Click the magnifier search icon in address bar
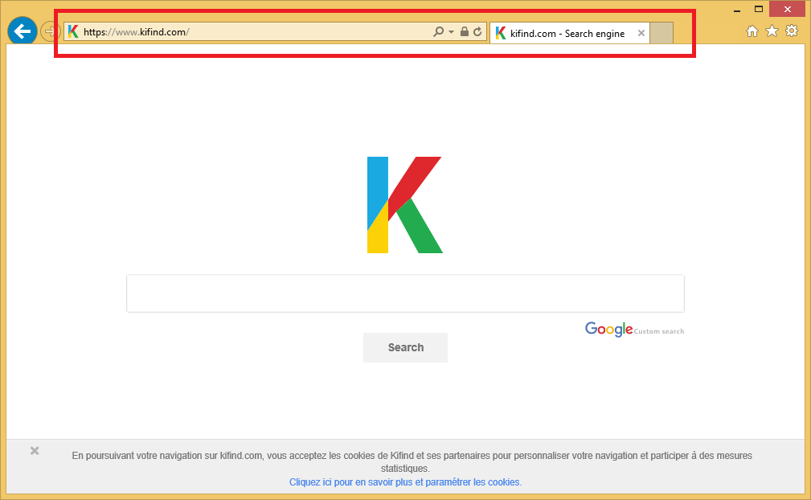The width and height of the screenshot is (811, 500). [438, 32]
